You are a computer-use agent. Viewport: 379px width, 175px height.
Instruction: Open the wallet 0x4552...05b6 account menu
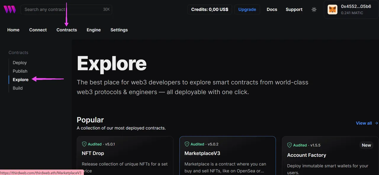(351, 9)
